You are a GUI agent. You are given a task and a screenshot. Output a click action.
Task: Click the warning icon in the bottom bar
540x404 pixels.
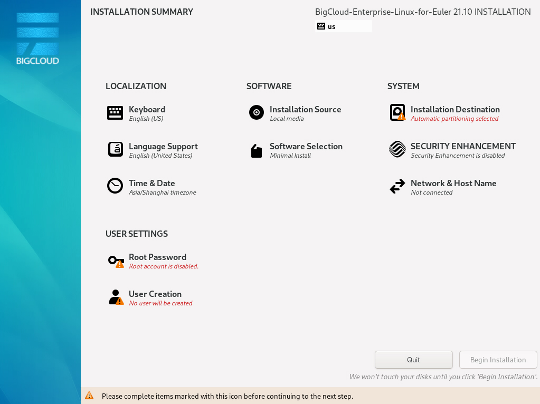point(89,396)
